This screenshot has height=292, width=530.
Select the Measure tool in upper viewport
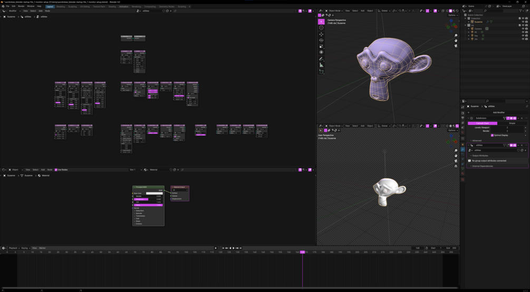pyautogui.click(x=321, y=65)
